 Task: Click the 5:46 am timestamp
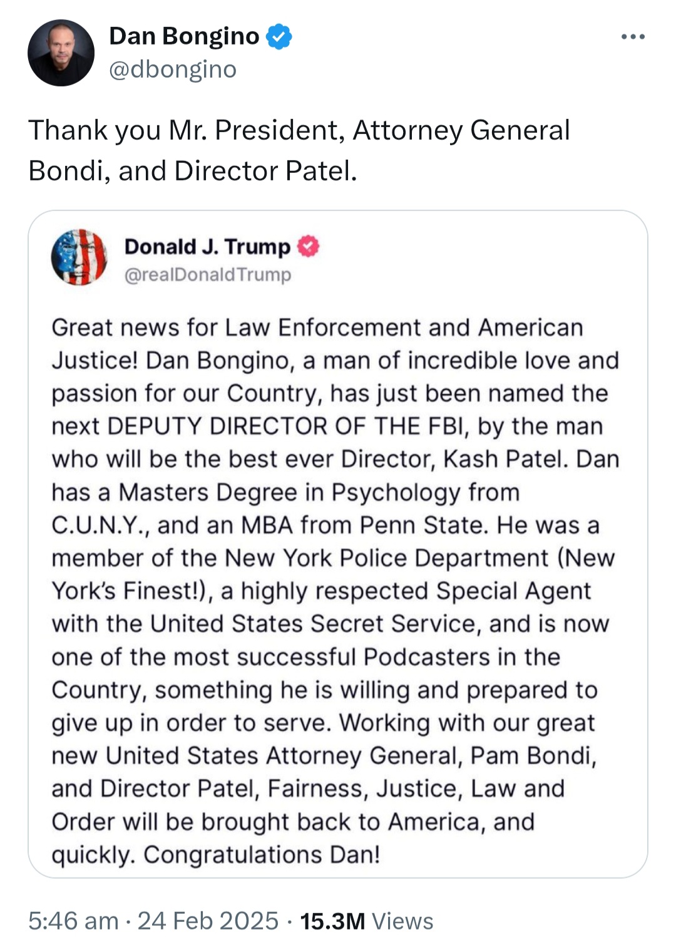[x=73, y=921]
